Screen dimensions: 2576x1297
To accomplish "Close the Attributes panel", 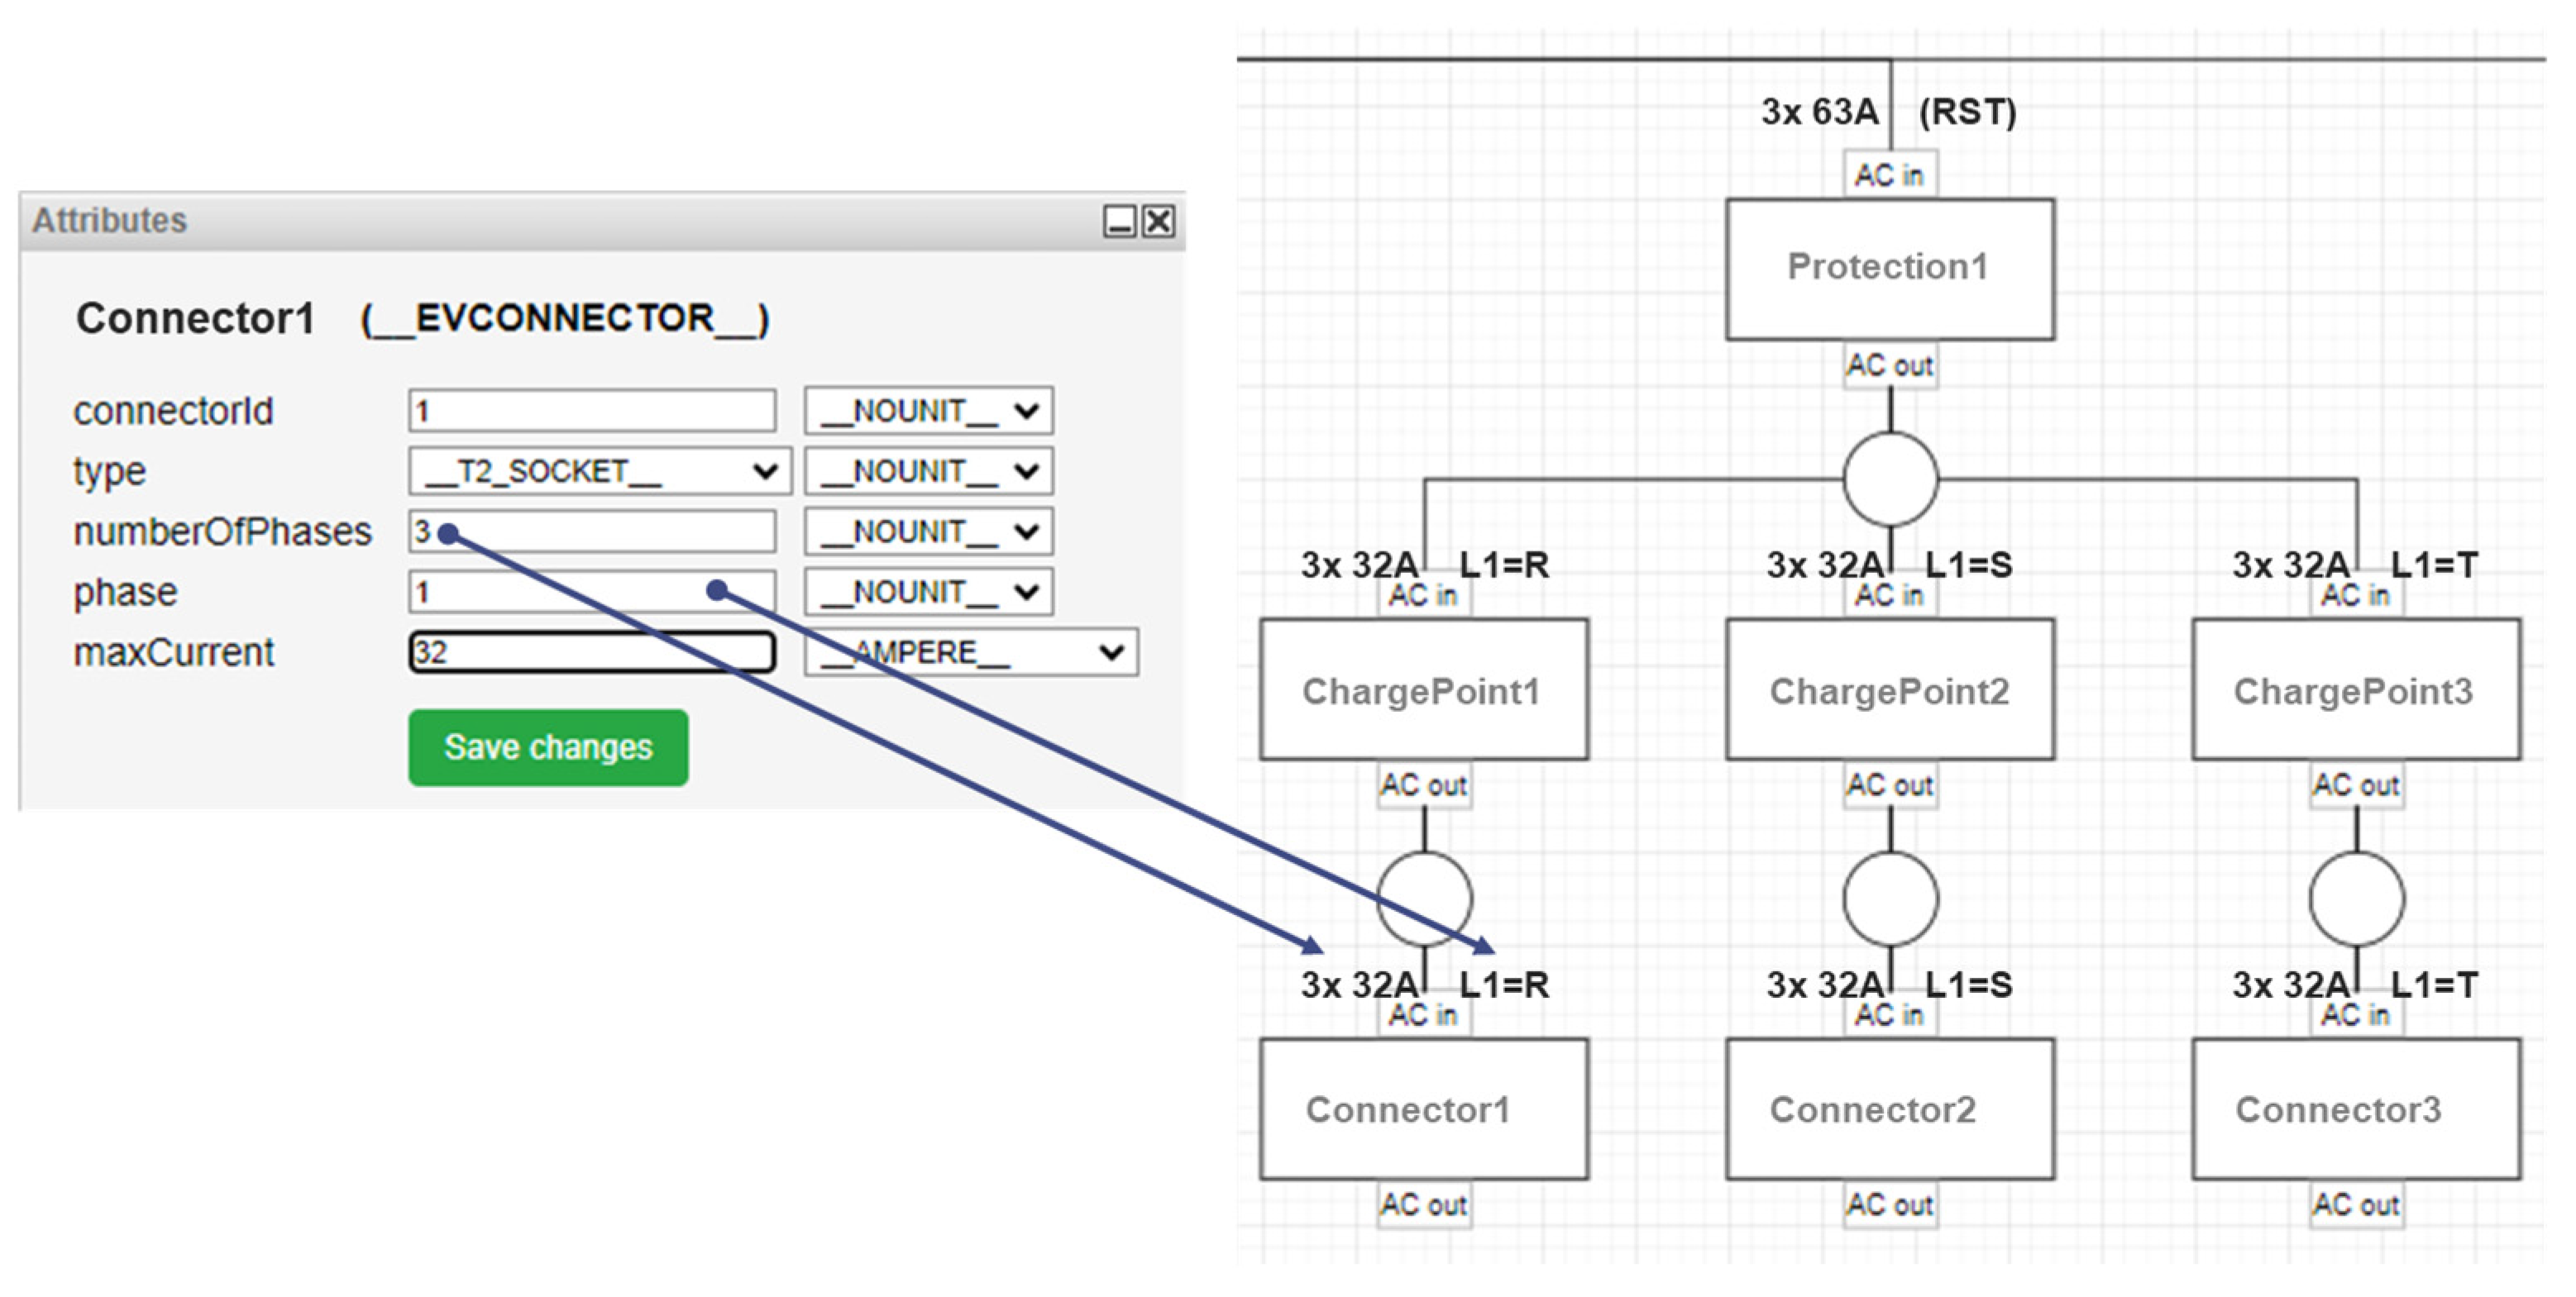I will click(1159, 221).
